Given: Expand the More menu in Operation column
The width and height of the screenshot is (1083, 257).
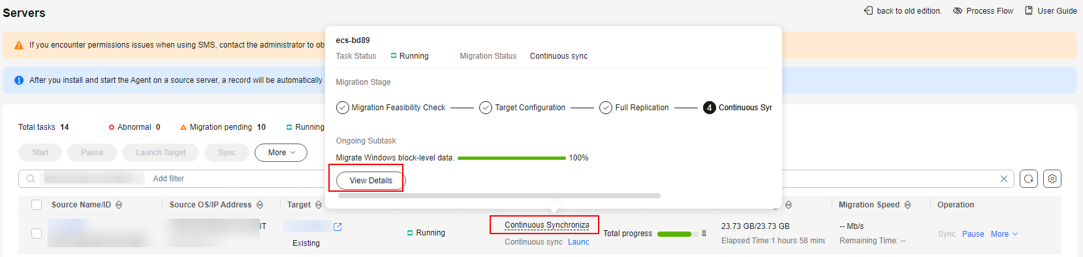Looking at the screenshot, I should point(1004,234).
